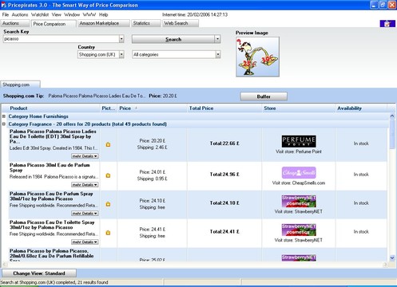Visit store StrawberryNET link in 24.41 £ row
This screenshot has width=397, height=287.
pyautogui.click(x=299, y=240)
